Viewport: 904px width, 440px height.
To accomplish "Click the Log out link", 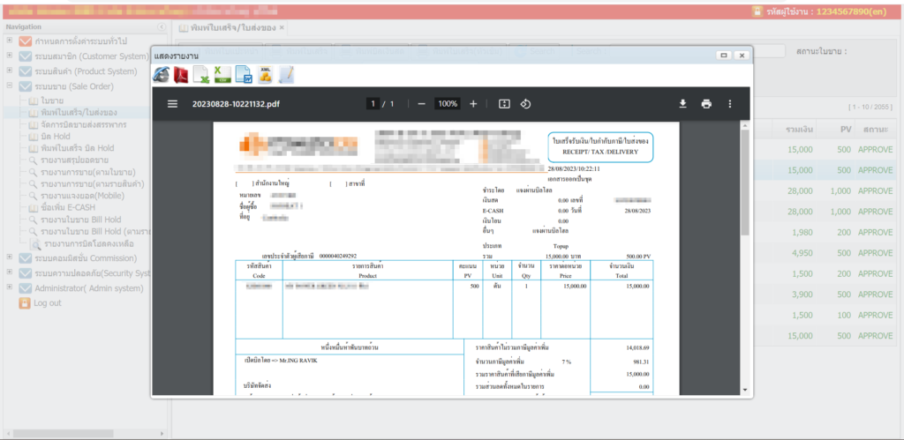I will 48,302.
